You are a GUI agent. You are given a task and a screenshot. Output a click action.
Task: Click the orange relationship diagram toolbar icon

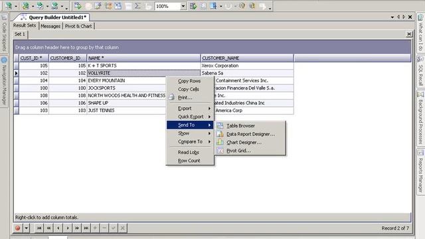coord(108,6)
